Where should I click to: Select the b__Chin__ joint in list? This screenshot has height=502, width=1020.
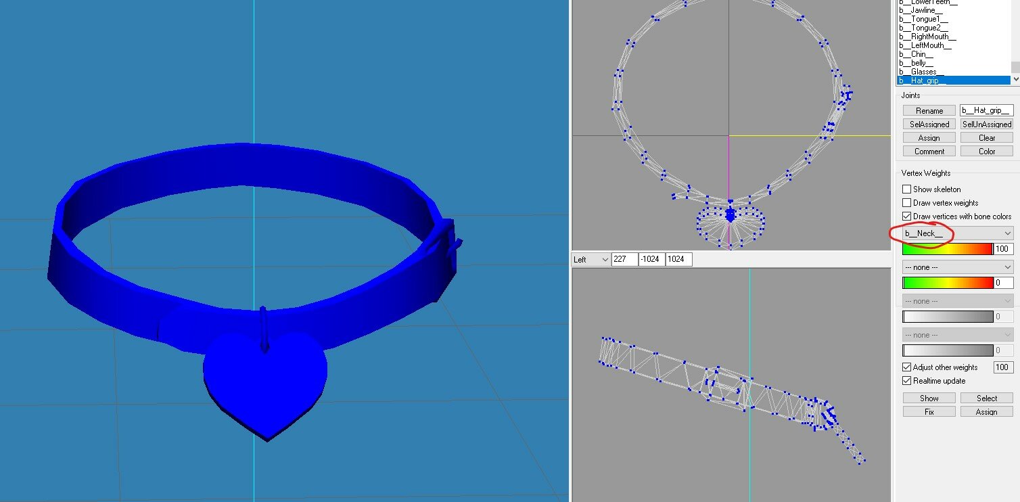(x=916, y=54)
